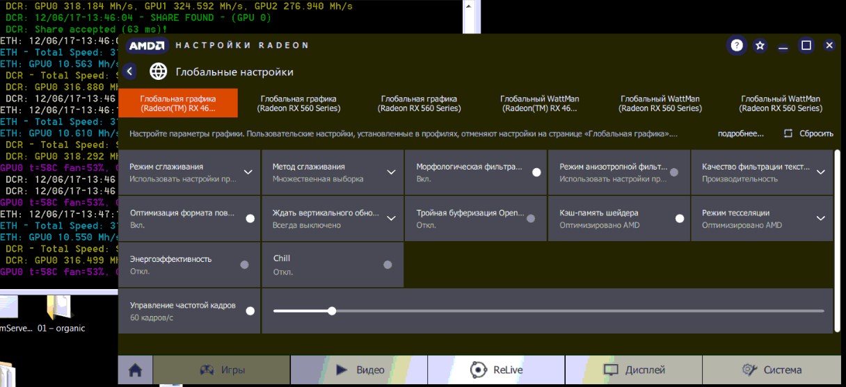Go back using the back arrow icon
Viewport: 846px width, 387px height.
pos(129,72)
